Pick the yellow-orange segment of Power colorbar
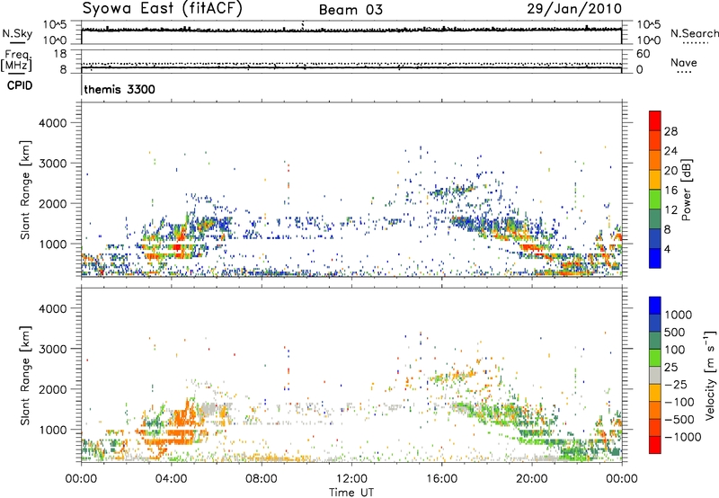This screenshot has width=719, height=498. tap(655, 180)
